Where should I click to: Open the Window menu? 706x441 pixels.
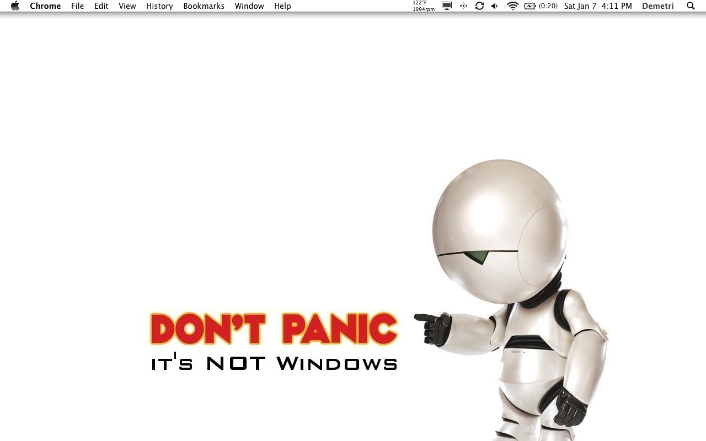pyautogui.click(x=249, y=6)
